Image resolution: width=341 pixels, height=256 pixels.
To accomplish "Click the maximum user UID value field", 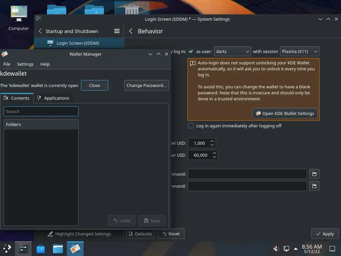I will click(200, 155).
